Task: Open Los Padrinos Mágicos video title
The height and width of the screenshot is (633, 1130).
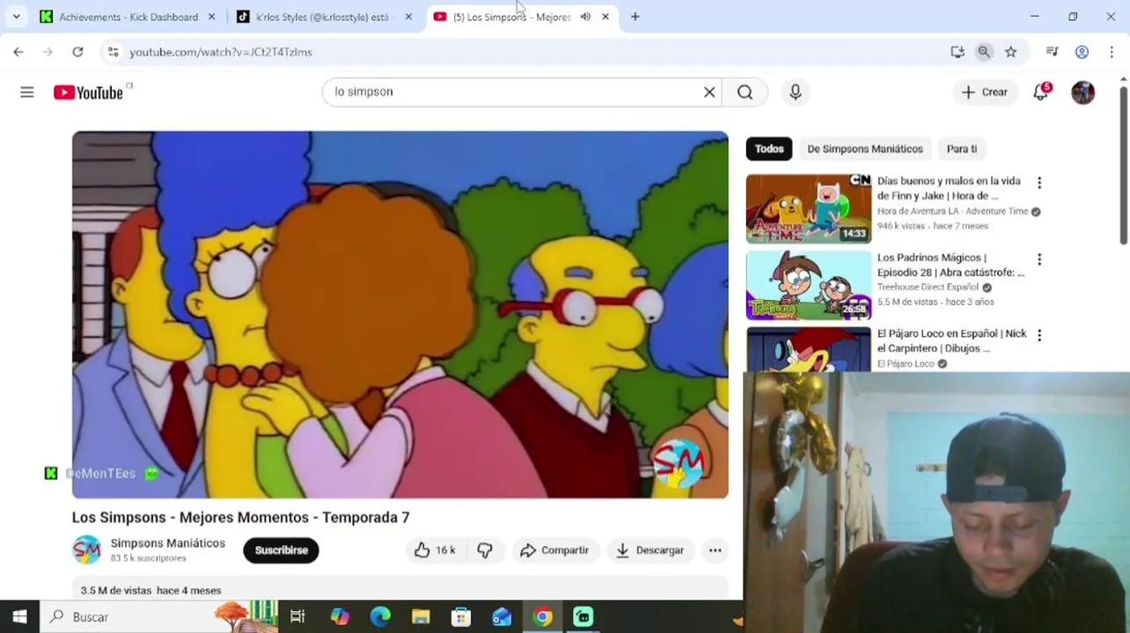Action: click(x=950, y=265)
